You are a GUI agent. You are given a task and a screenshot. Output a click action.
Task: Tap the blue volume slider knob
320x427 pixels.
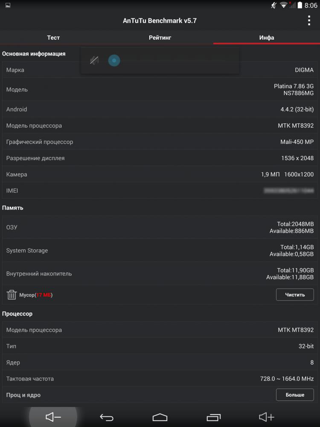[x=114, y=61]
